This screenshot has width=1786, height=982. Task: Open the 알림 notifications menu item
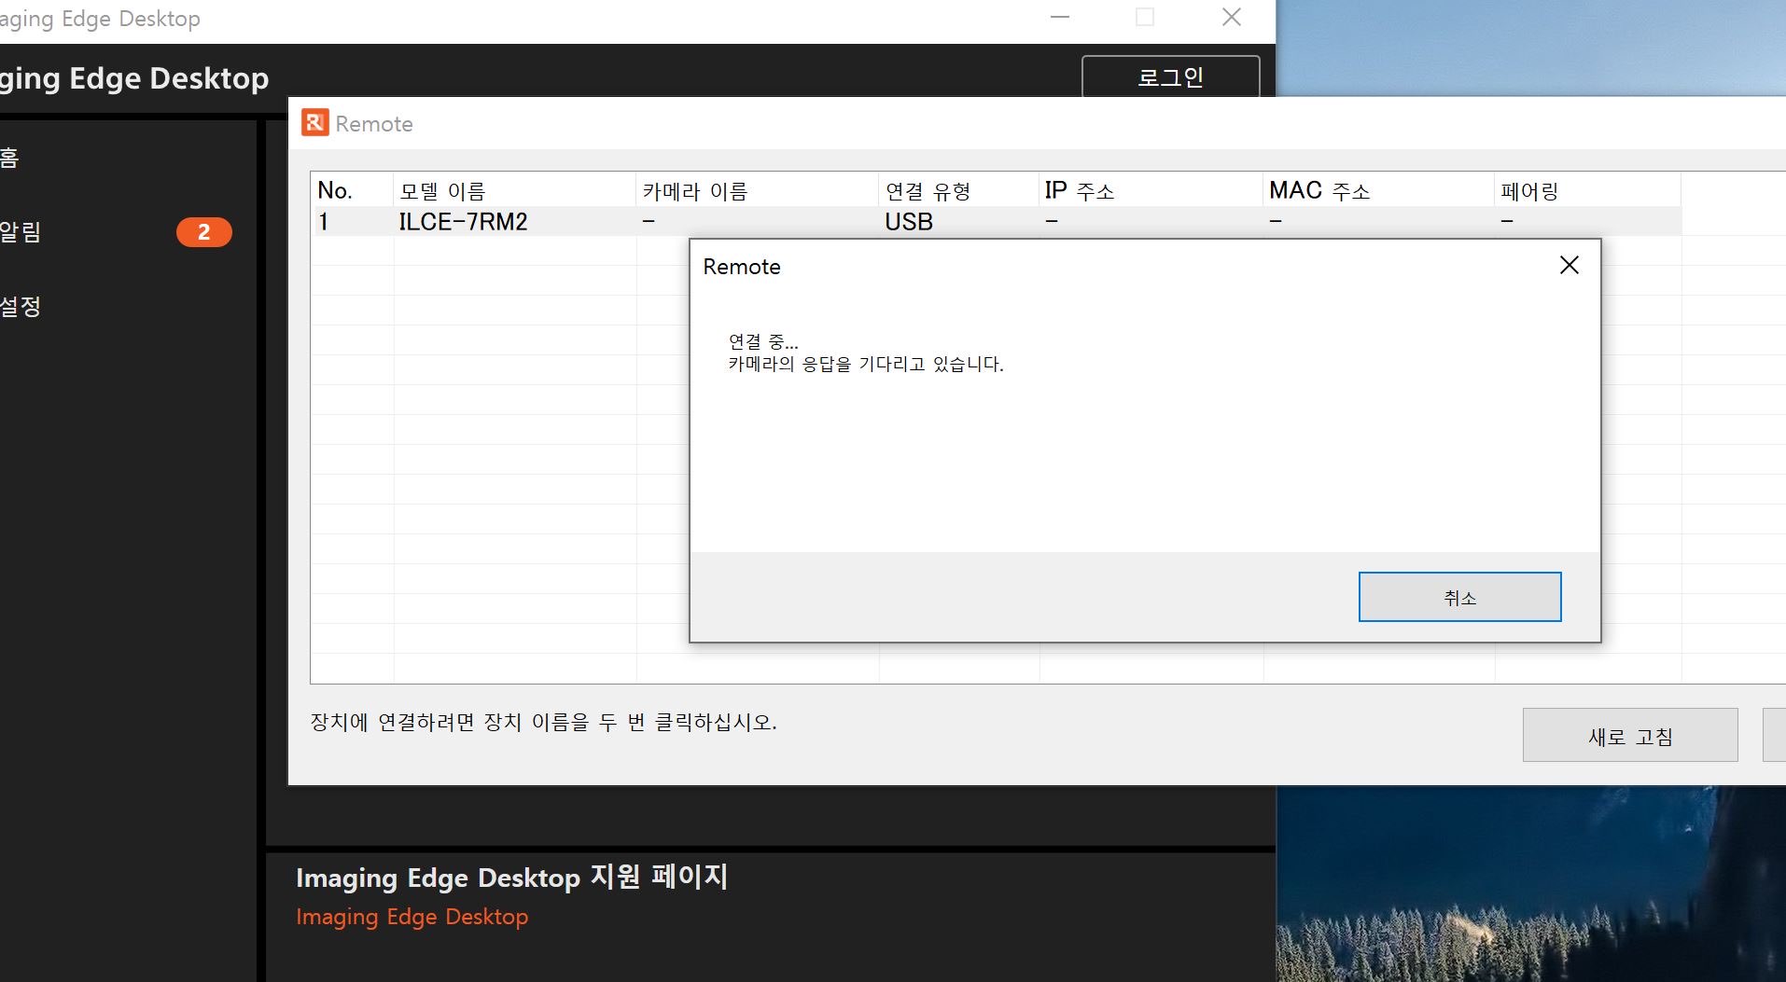(x=21, y=232)
